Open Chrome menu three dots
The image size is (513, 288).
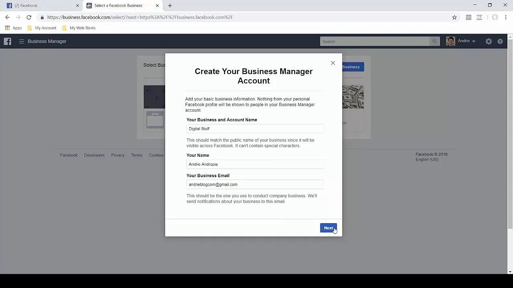[506, 17]
